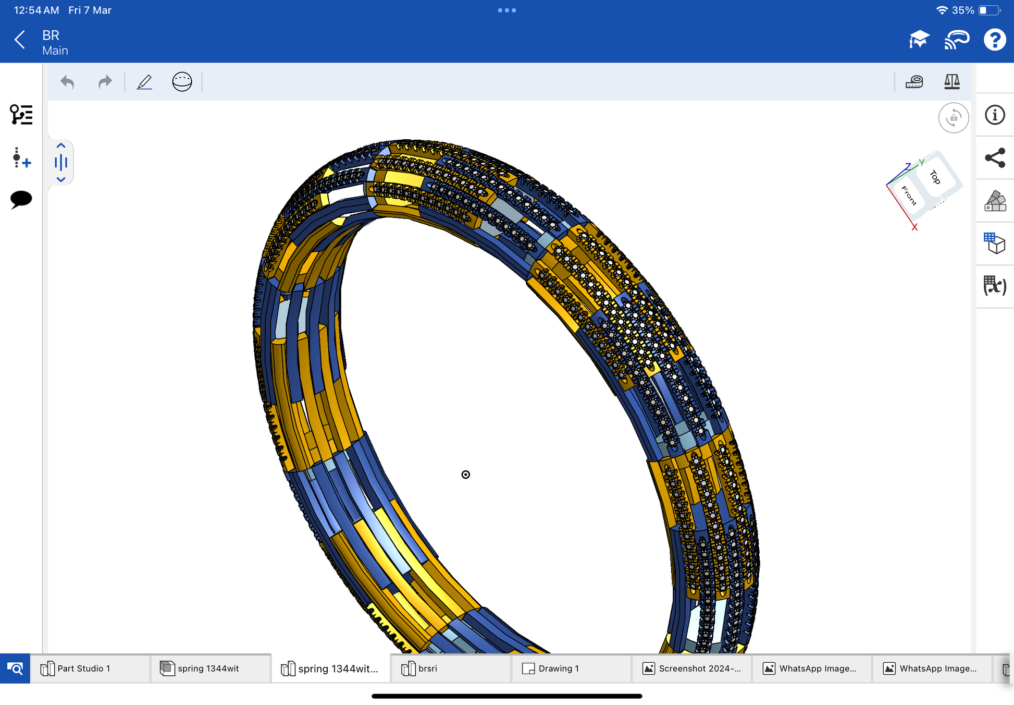Viewport: 1014px width, 705px height.
Task: Open the comments speech bubble
Action: (21, 199)
